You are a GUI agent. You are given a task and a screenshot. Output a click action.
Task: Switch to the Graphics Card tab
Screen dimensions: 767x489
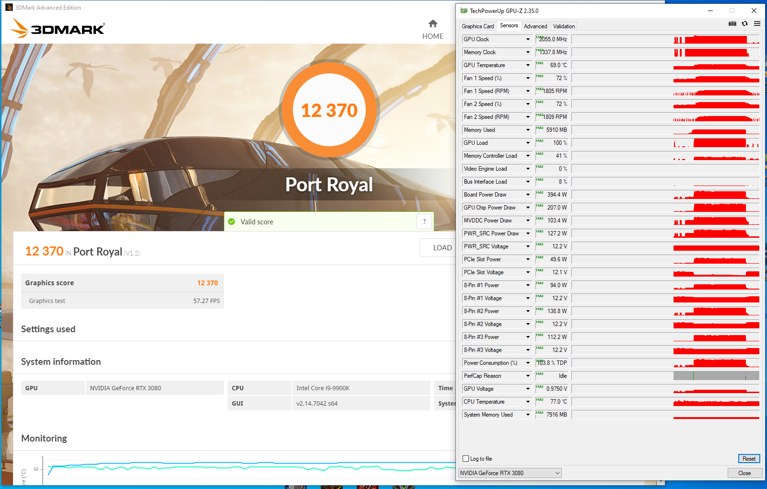(477, 26)
